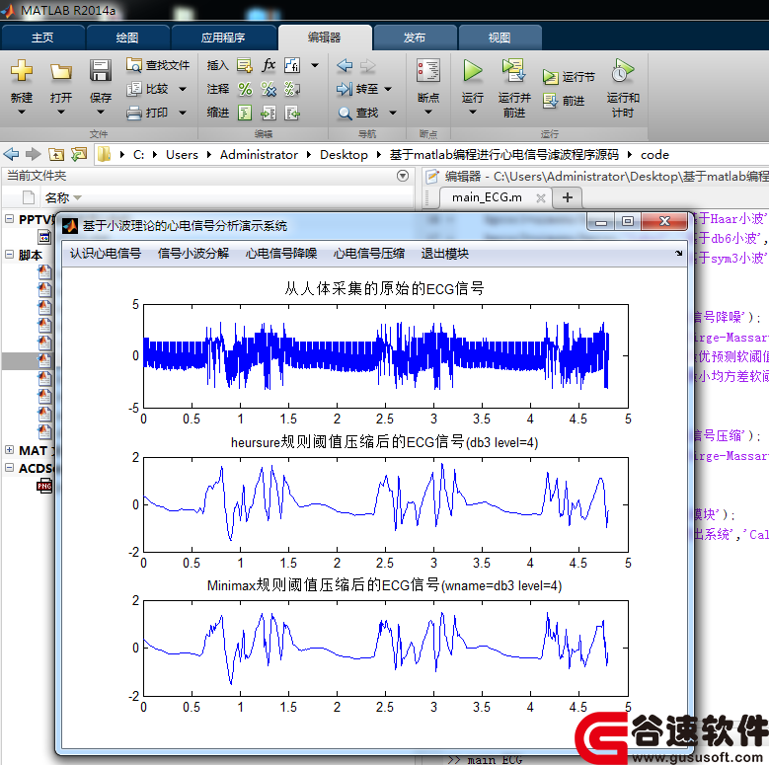Click the Compare (比较) icon

pyautogui.click(x=133, y=89)
